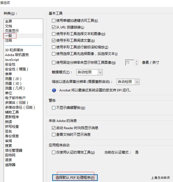Screen dimensions: 173x182
Task: Enable 使用单键加速键访问工具 checkbox
Action: click(x=54, y=21)
